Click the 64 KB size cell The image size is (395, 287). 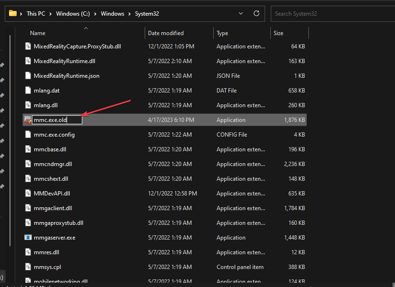pos(298,46)
